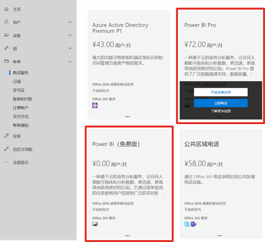265x242 pixels.
Task: Click the 设备 device icon
Action: pos(6,35)
